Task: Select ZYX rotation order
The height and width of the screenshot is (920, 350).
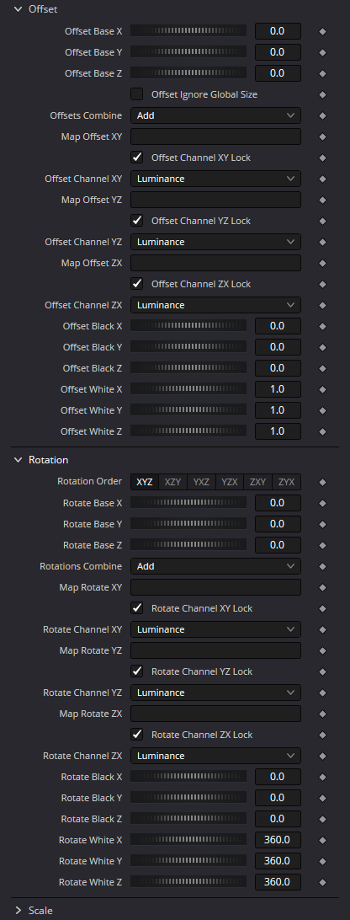Action: [x=287, y=482]
